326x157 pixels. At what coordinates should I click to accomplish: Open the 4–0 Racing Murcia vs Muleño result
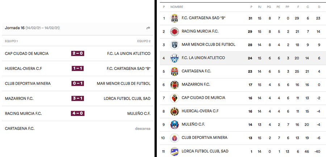78,113
